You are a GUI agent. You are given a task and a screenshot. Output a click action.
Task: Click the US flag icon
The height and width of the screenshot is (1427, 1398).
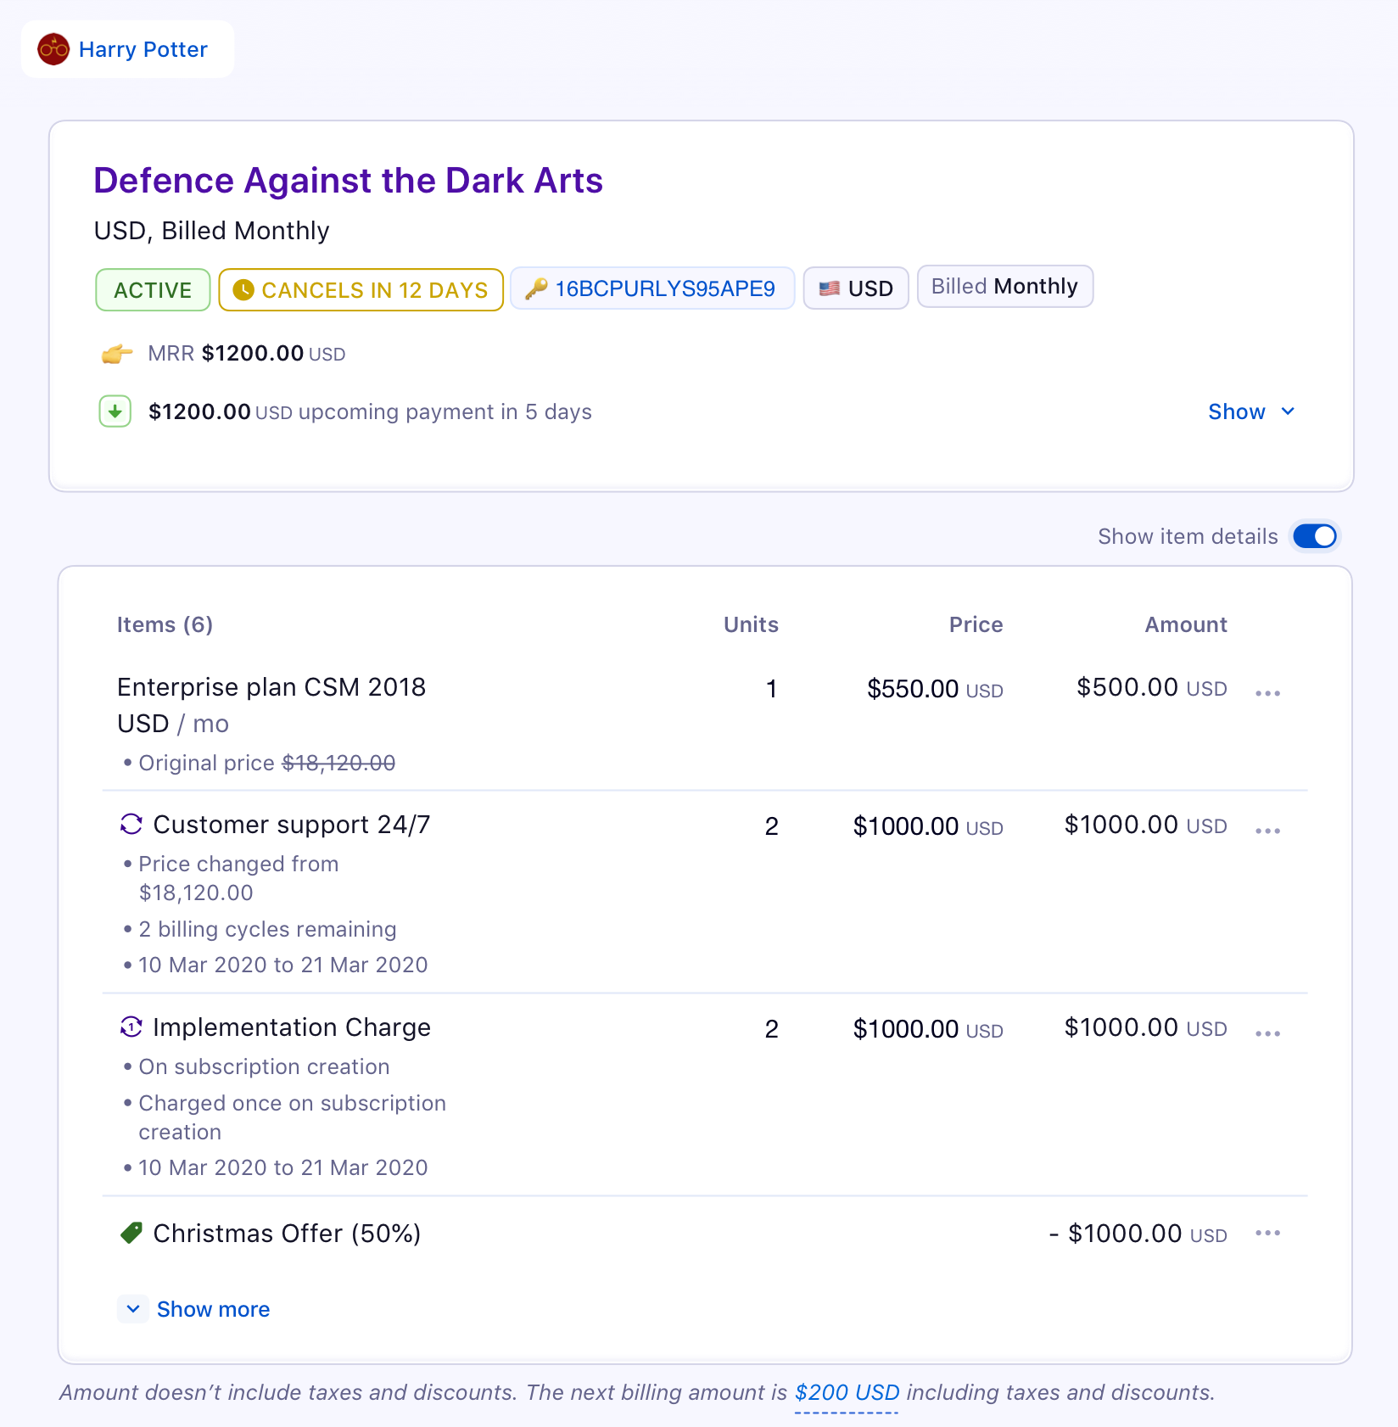click(830, 289)
